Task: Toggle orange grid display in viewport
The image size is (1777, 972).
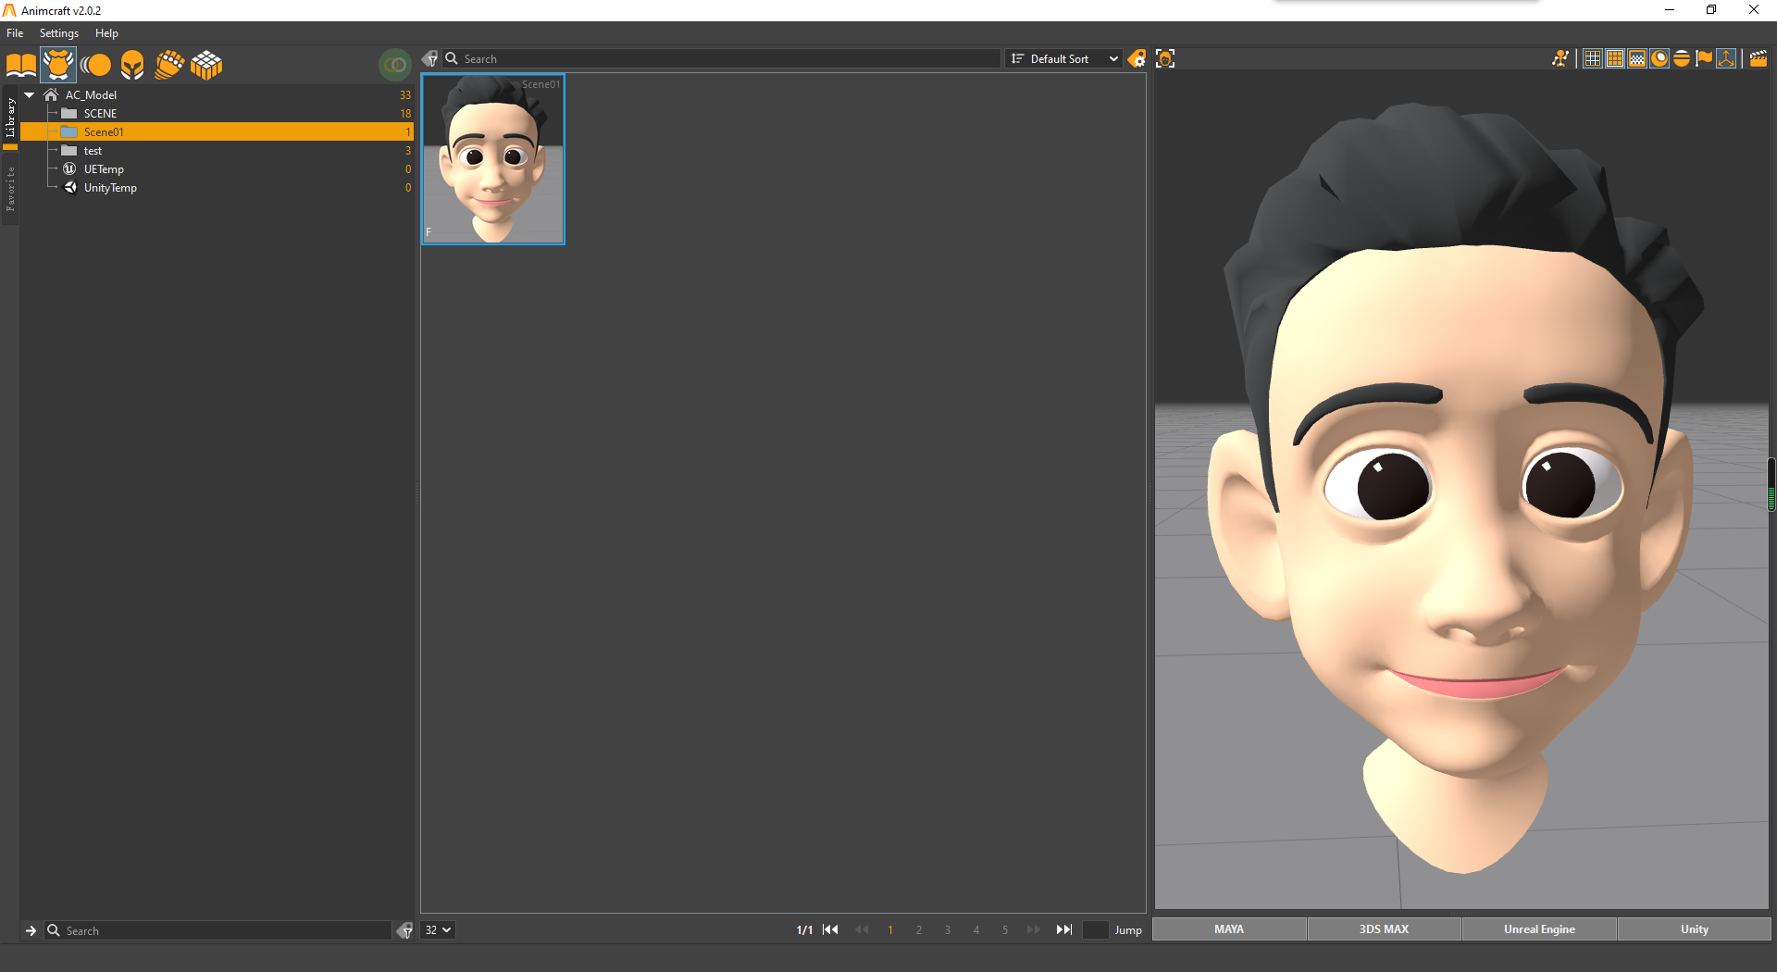Action: coord(1615,58)
